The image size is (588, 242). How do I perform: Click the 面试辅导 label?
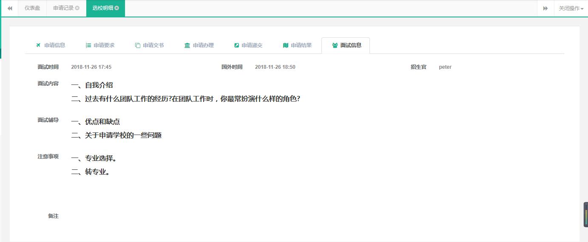(x=48, y=120)
